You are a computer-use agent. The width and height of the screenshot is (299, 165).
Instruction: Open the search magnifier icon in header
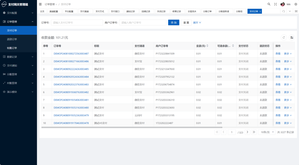(x=269, y=4)
